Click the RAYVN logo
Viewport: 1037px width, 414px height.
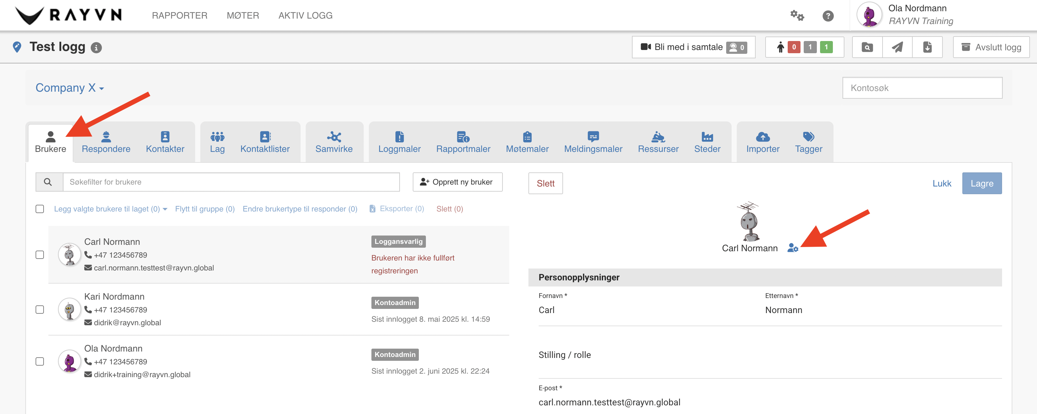[x=68, y=15]
